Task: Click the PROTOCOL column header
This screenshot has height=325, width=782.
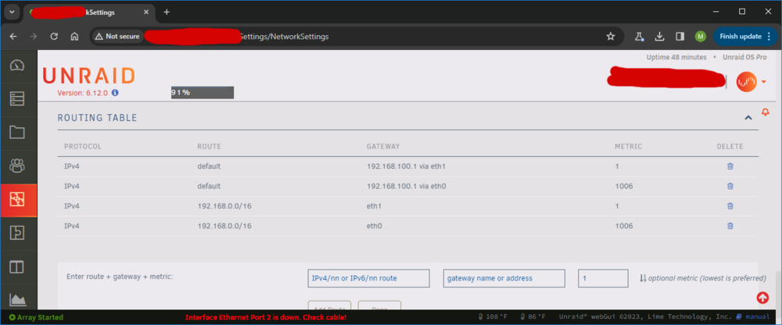Action: pos(83,147)
